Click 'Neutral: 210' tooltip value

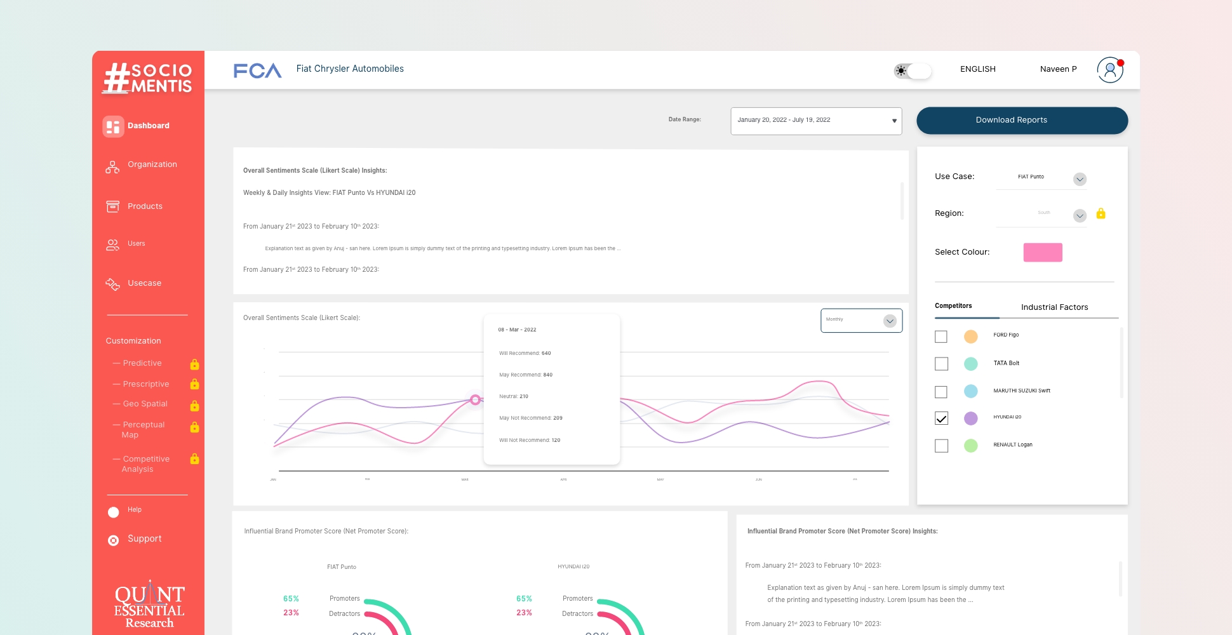pos(513,397)
